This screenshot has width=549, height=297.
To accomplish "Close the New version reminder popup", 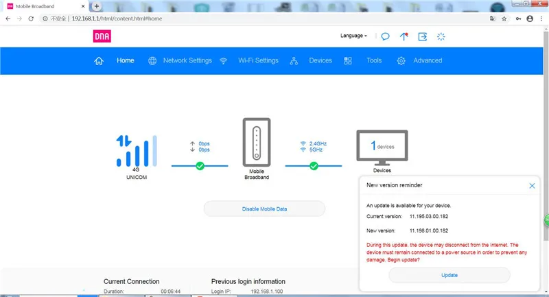I will (x=532, y=186).
